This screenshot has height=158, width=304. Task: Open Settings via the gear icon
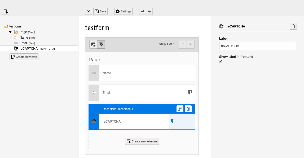tap(123, 11)
